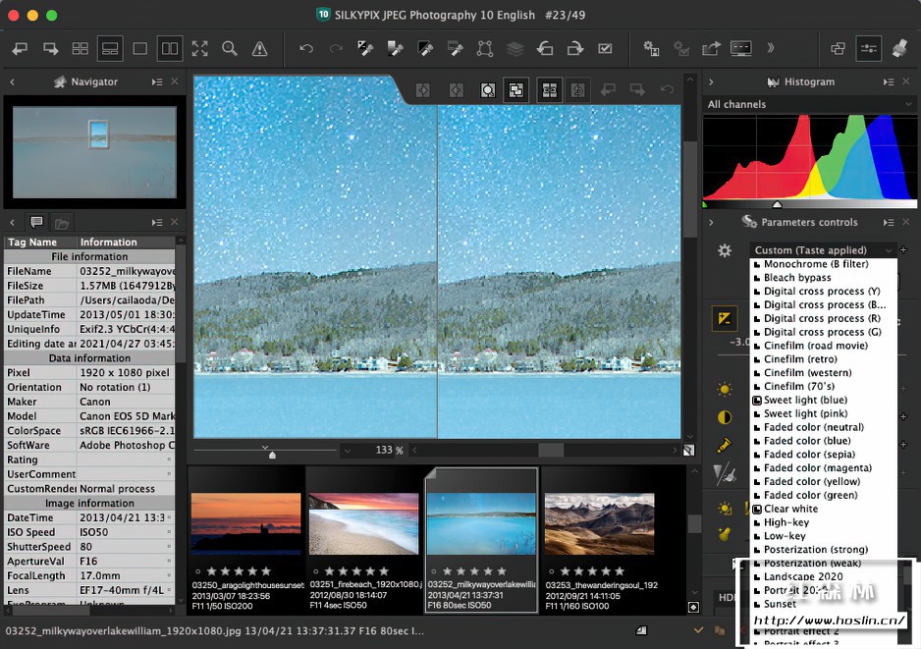Open the All channels histogram dropdown
Viewport: 921px width, 649px height.
[x=805, y=104]
